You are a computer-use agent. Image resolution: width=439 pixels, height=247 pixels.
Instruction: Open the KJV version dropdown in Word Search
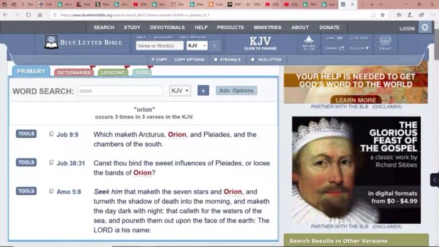click(x=180, y=90)
